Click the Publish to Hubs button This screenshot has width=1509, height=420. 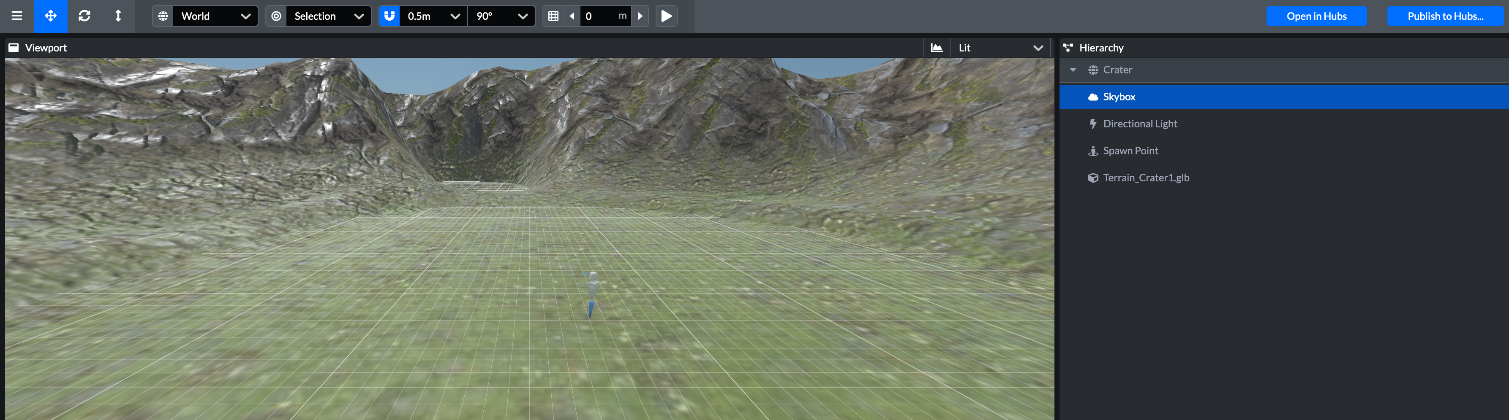pyautogui.click(x=1445, y=16)
